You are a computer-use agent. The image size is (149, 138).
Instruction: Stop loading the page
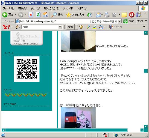point(31,15)
